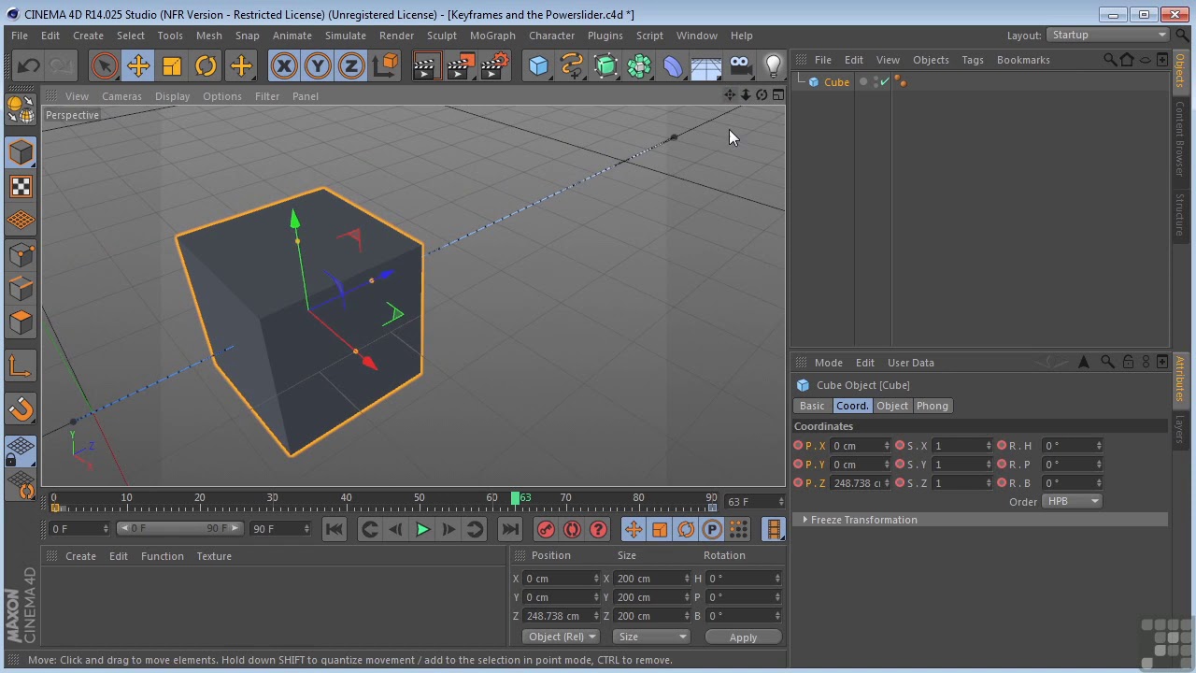Click the Undo arrow icon
The image size is (1196, 673).
click(28, 65)
